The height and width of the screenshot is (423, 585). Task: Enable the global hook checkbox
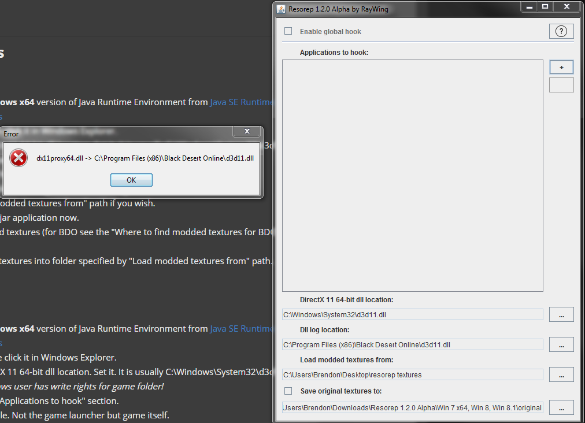click(x=288, y=31)
